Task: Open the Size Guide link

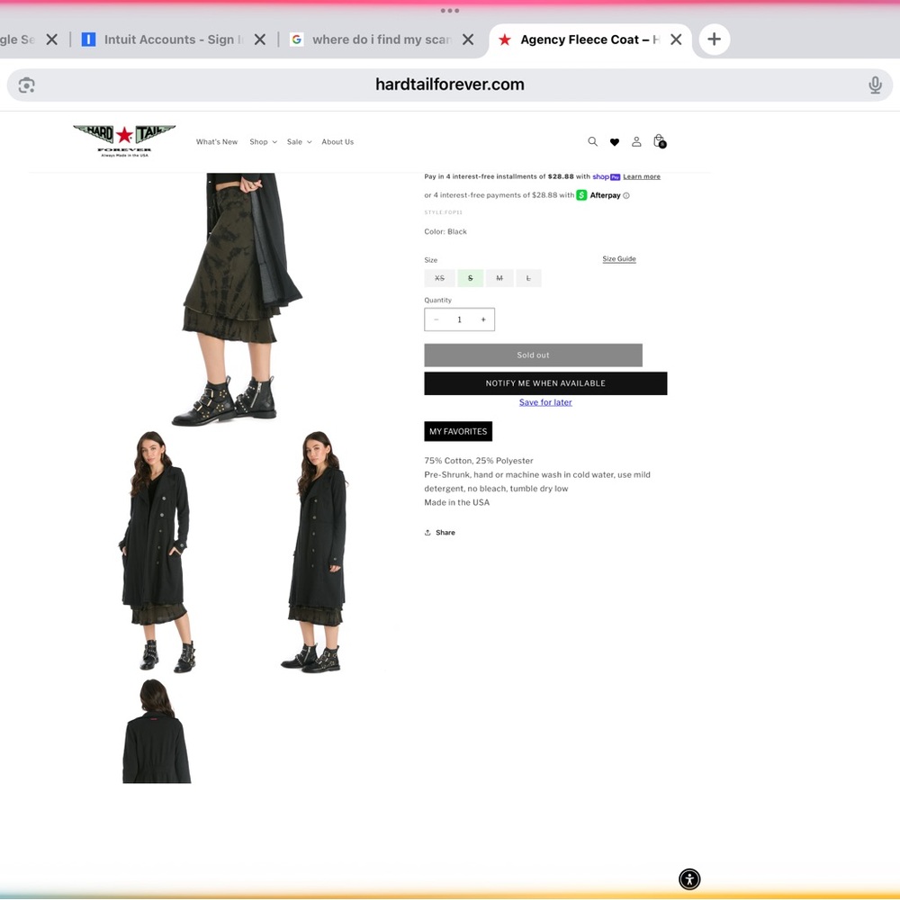Action: pos(619,259)
